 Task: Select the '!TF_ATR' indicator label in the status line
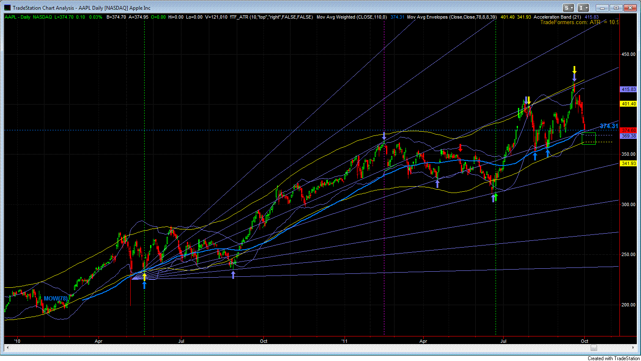[271, 17]
